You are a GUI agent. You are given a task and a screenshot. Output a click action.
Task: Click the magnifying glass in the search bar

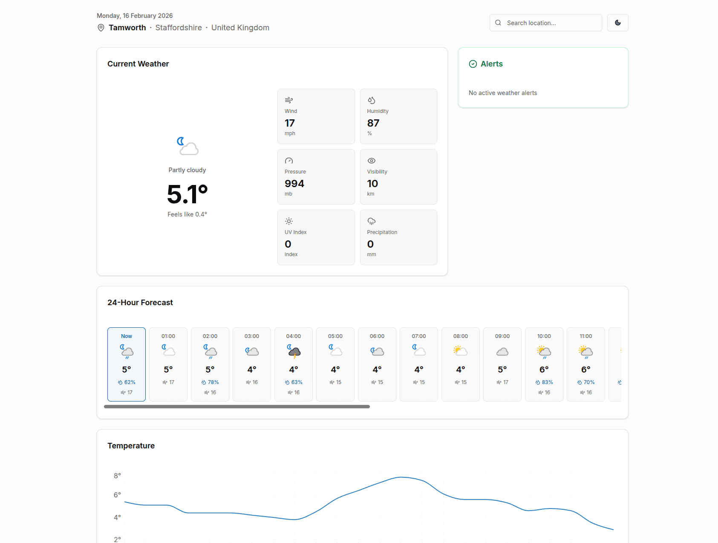click(x=498, y=23)
